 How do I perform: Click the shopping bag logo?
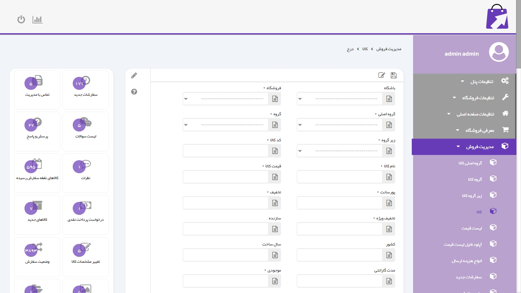tap(497, 17)
